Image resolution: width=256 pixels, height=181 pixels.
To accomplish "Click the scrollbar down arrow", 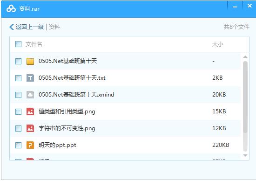I will 245,155.
